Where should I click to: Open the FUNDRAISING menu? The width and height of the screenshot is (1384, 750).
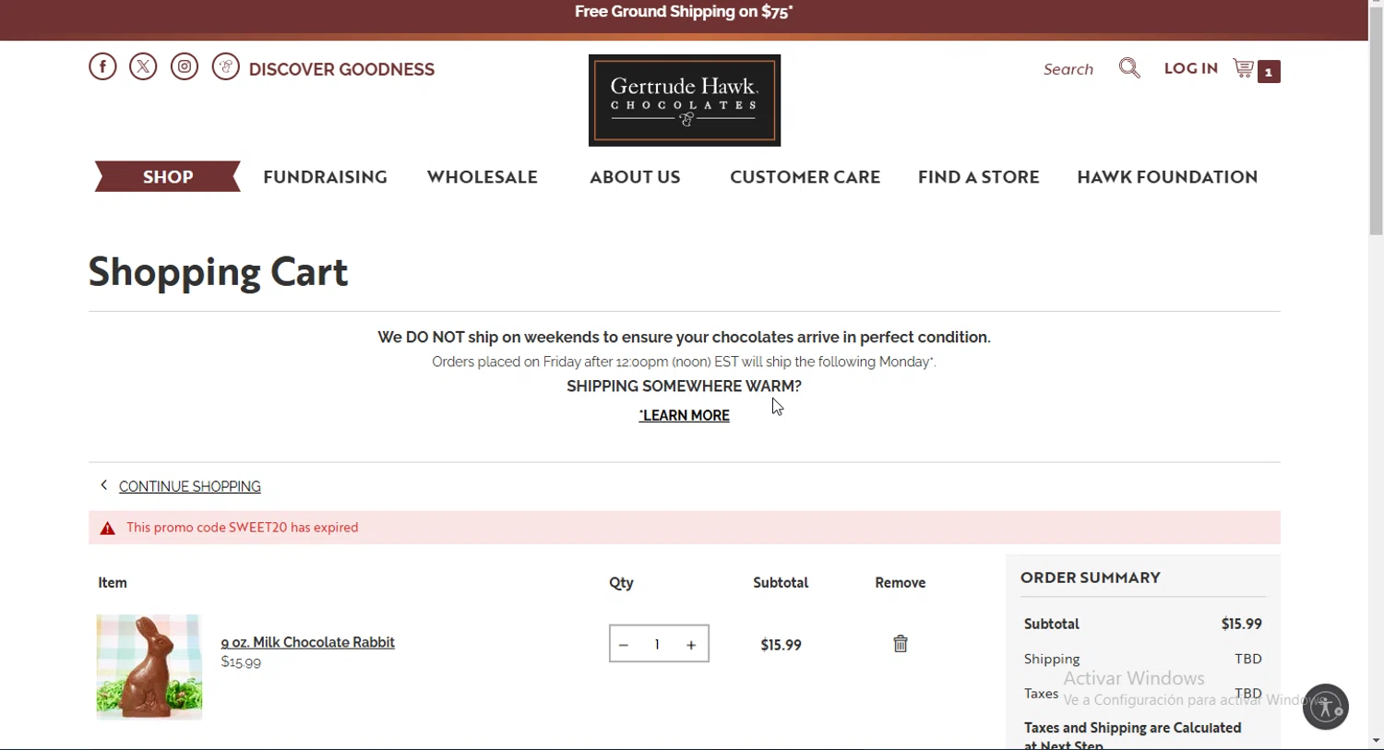(325, 177)
